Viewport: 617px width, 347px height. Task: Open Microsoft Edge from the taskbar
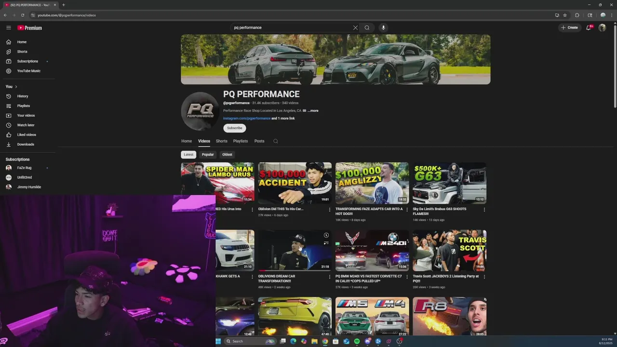tap(293, 341)
